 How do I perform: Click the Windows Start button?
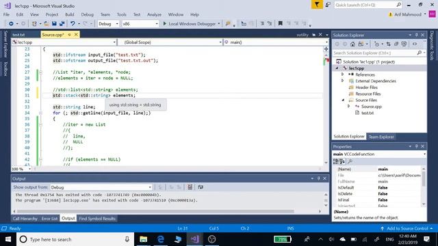click(x=8, y=239)
